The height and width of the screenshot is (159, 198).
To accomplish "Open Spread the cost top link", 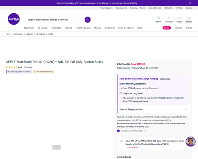I will [155, 8].
